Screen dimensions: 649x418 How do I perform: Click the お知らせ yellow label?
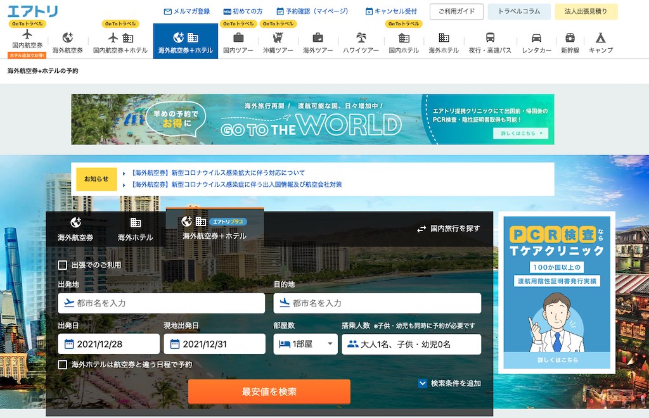click(x=96, y=179)
